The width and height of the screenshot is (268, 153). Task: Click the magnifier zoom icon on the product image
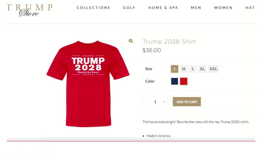click(x=131, y=41)
